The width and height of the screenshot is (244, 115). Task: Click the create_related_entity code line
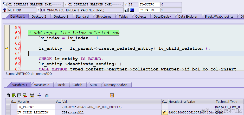pyautogui.click(x=125, y=48)
